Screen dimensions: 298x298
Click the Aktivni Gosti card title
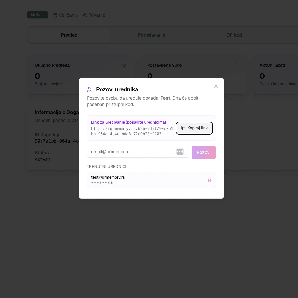coord(272,65)
